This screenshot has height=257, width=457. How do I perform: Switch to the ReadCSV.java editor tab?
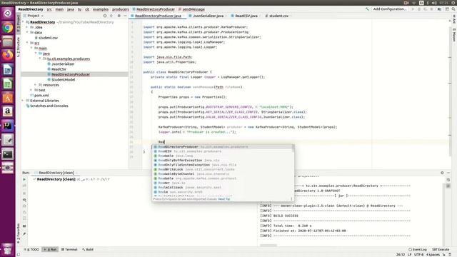tap(246, 16)
